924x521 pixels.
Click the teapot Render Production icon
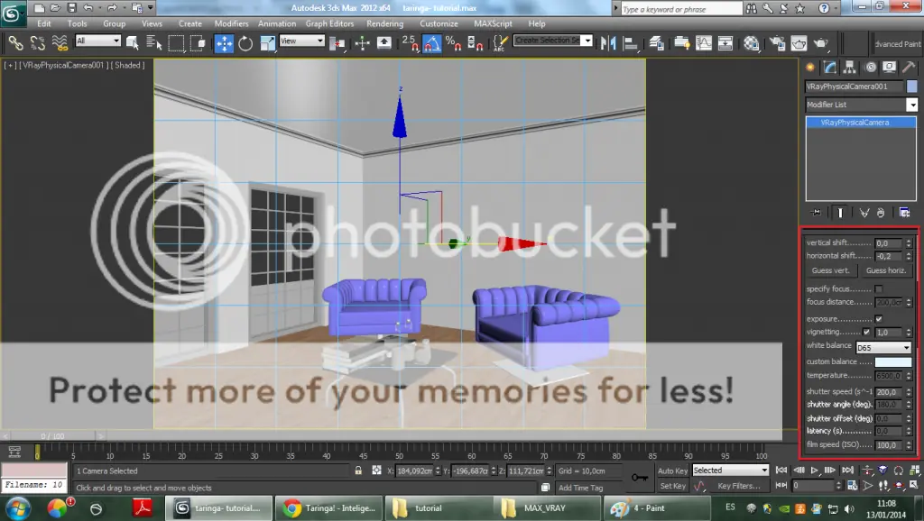(x=820, y=42)
